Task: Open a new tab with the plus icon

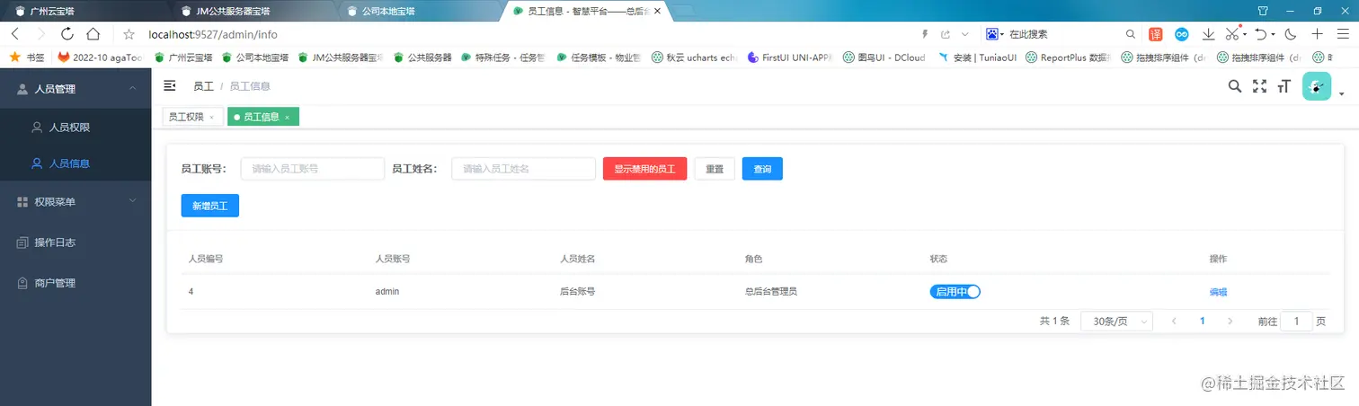Action: coord(1317,34)
